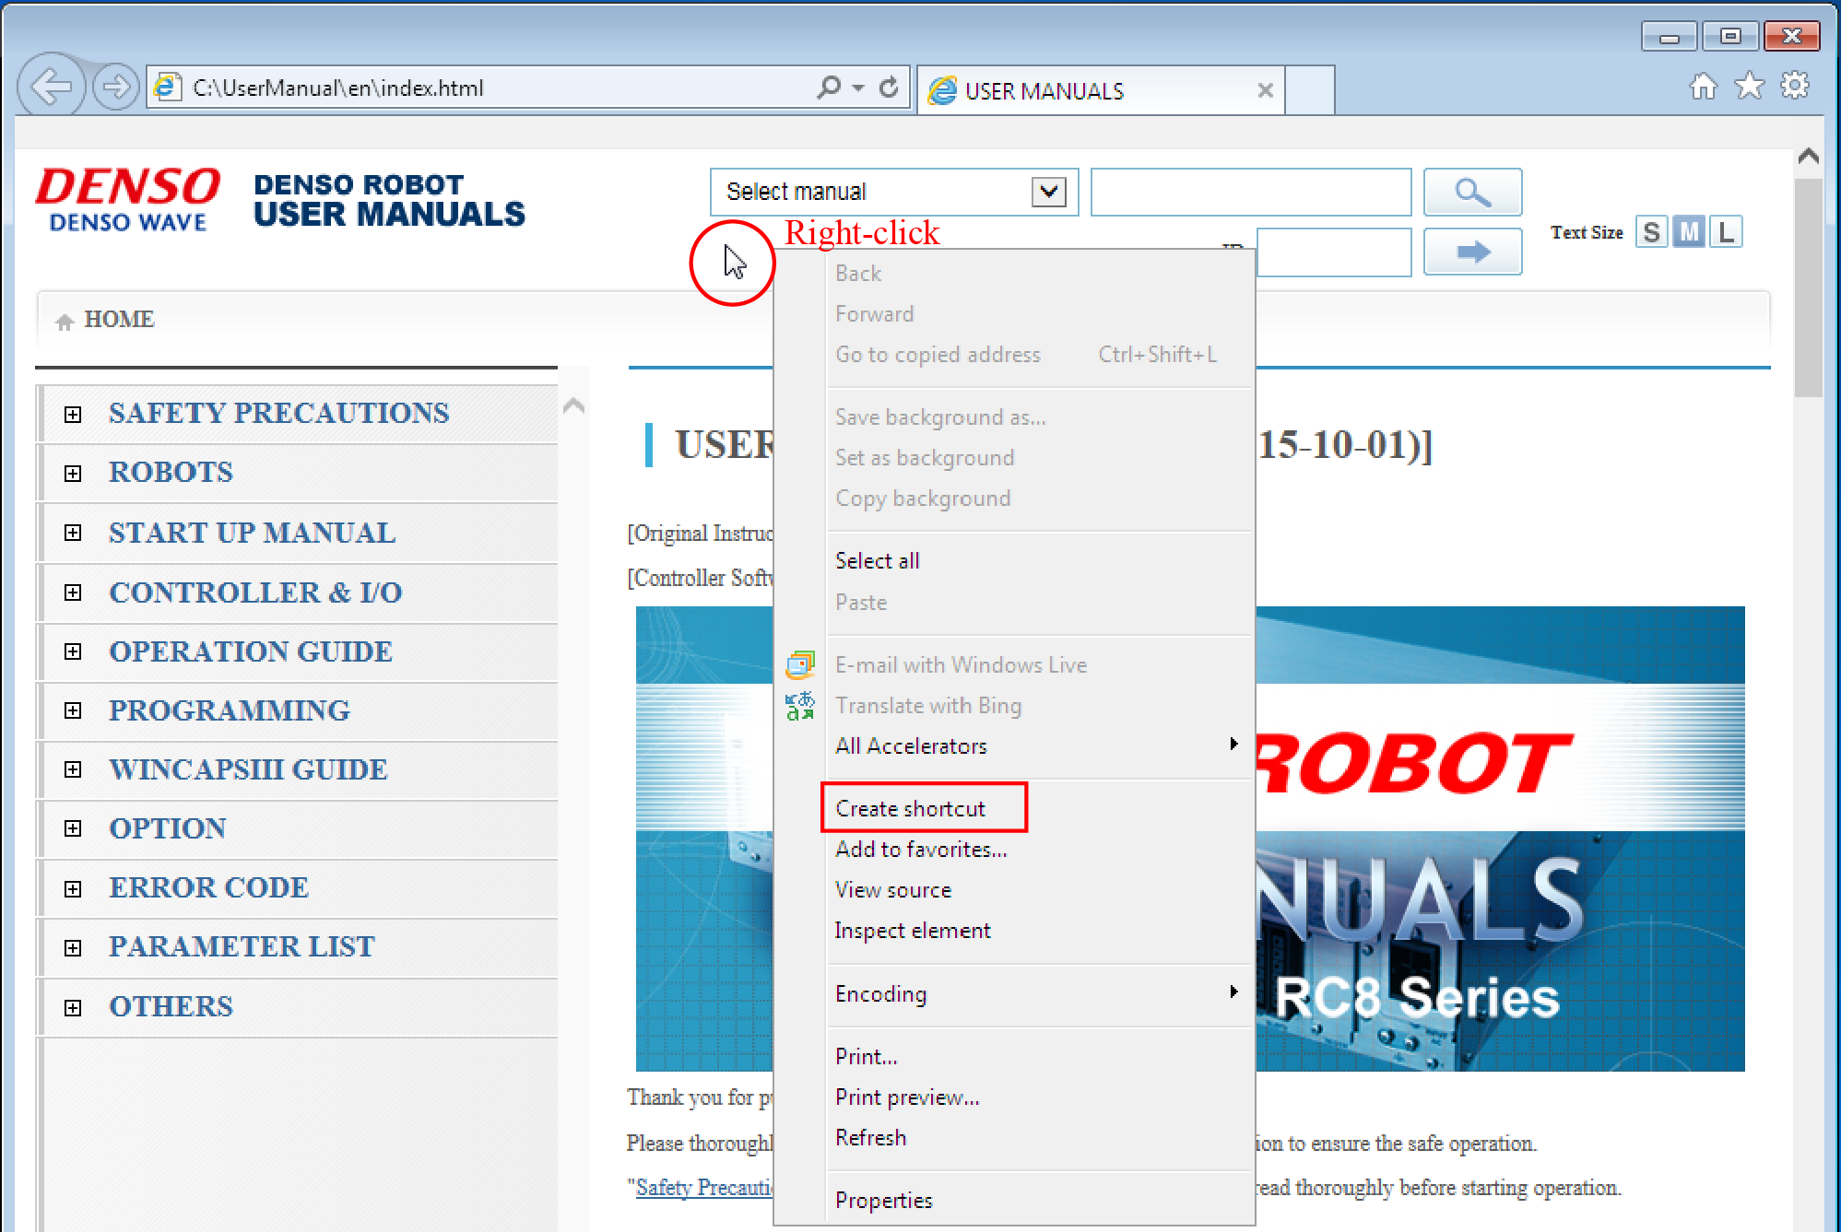Click the manual search text field

point(1250,192)
